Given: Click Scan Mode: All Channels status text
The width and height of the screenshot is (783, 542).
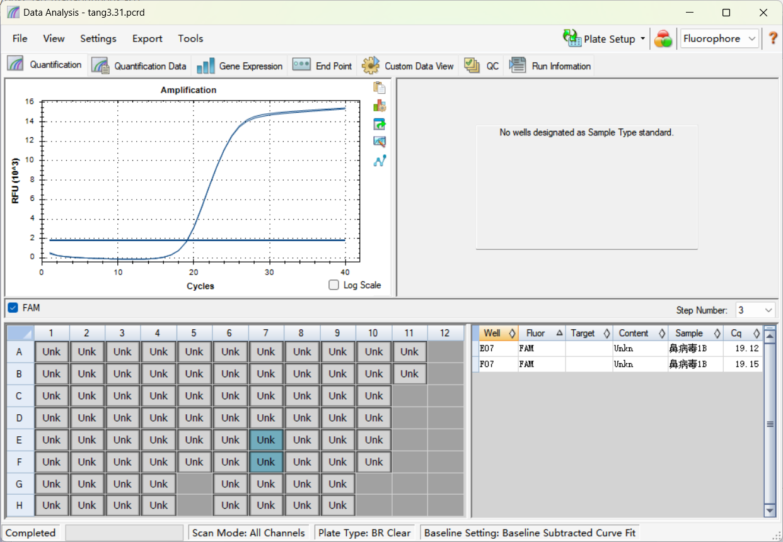Looking at the screenshot, I should click(x=248, y=533).
